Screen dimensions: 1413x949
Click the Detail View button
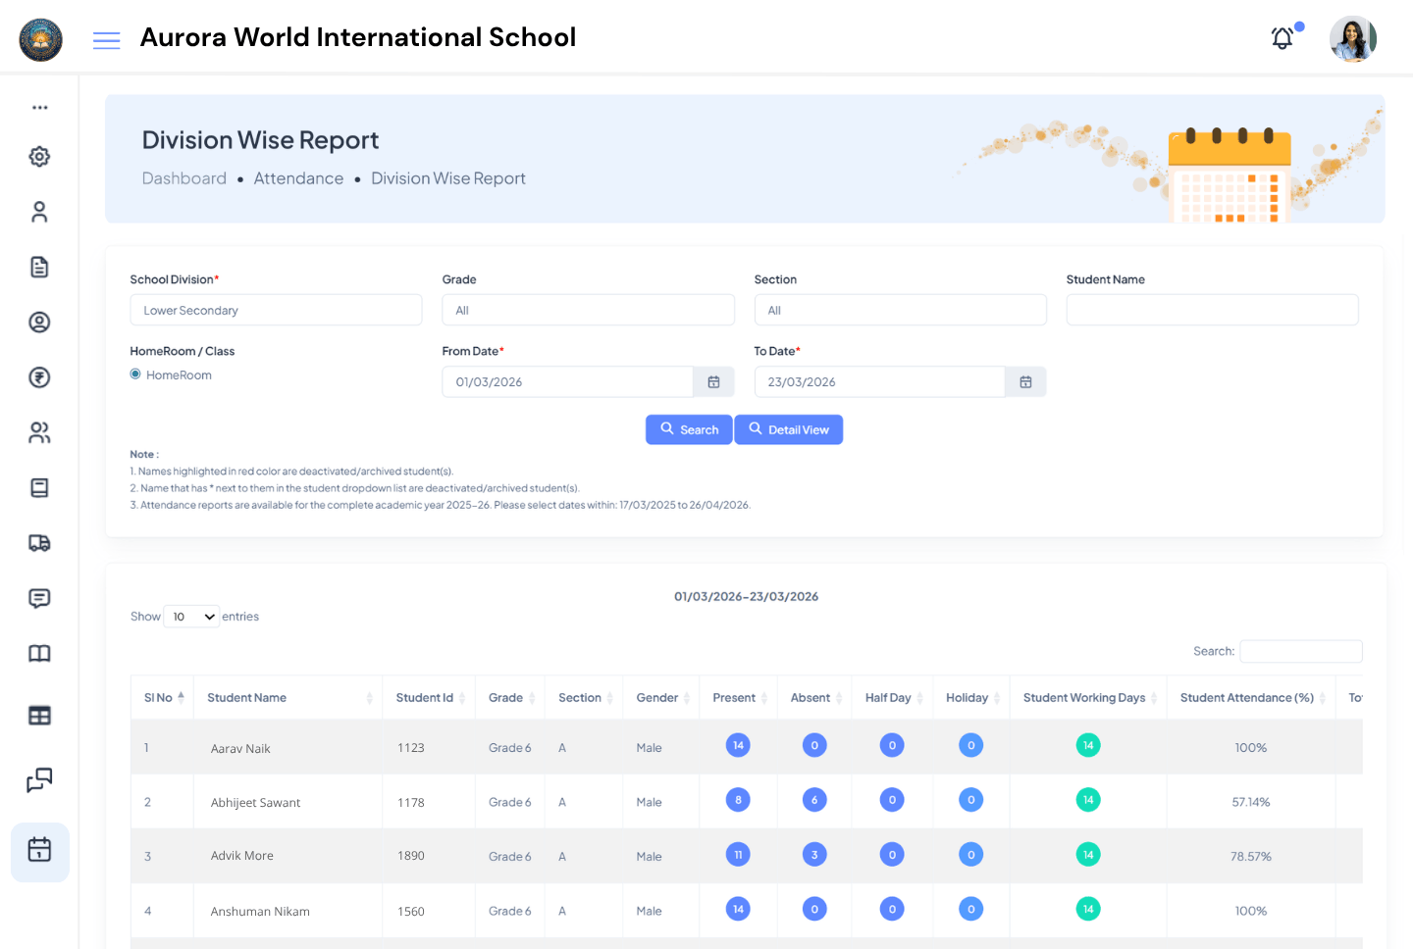(x=788, y=429)
